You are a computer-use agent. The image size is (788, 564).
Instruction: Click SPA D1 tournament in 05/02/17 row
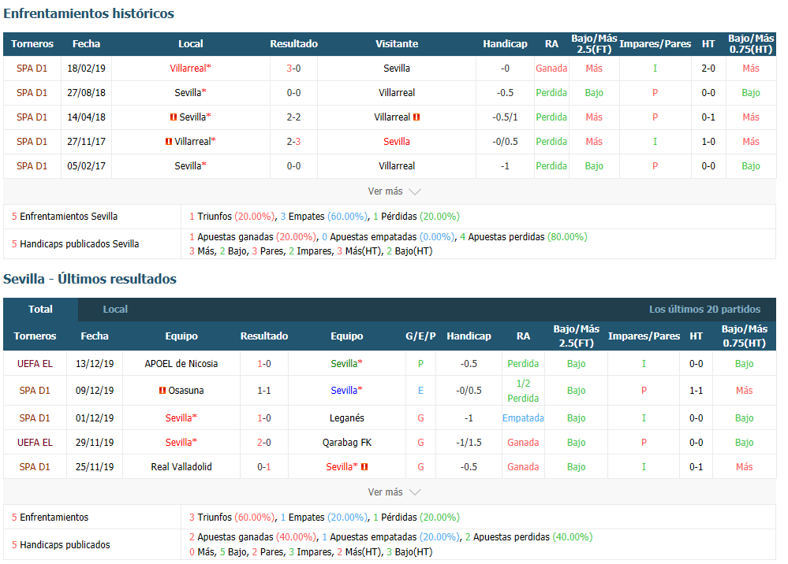coord(32,165)
